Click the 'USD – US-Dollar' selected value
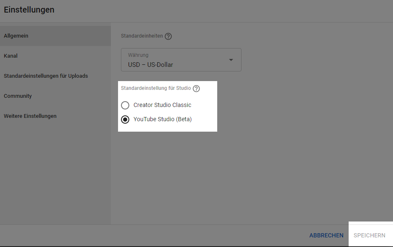The height and width of the screenshot is (247, 393). click(x=150, y=65)
